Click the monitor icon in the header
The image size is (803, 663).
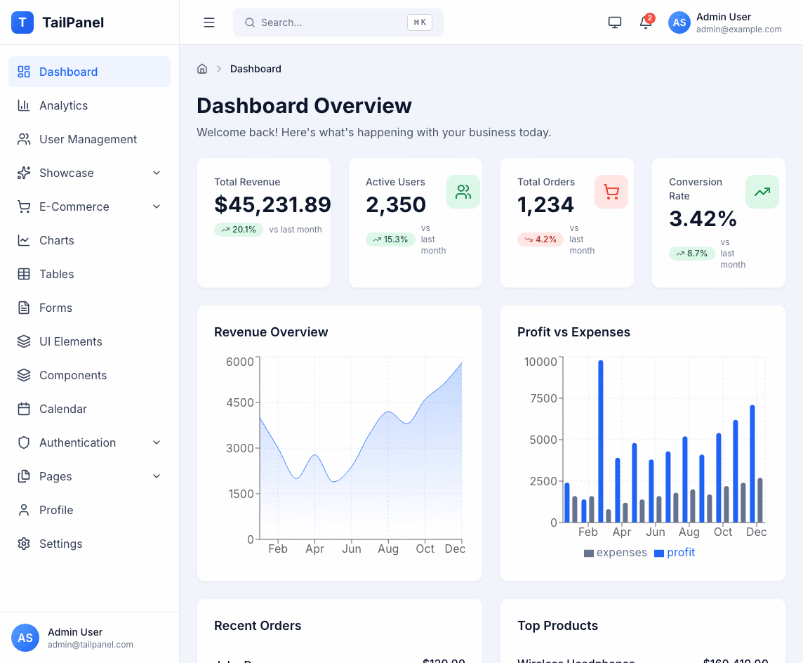[x=615, y=22]
